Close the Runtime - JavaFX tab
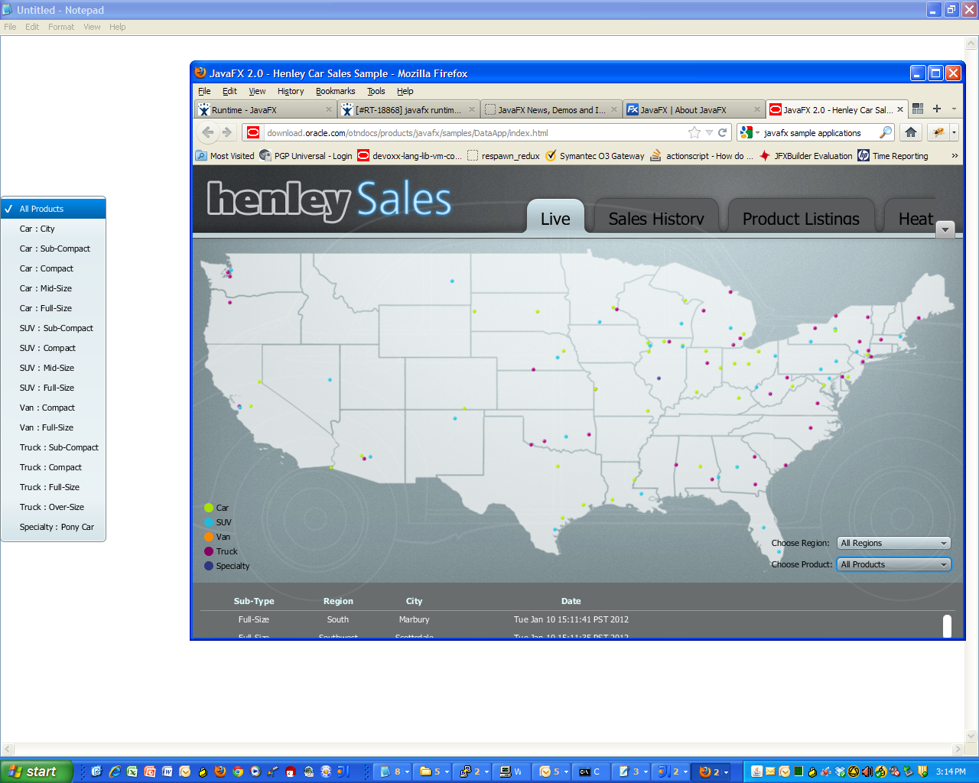Image resolution: width=979 pixels, height=783 pixels. (329, 109)
